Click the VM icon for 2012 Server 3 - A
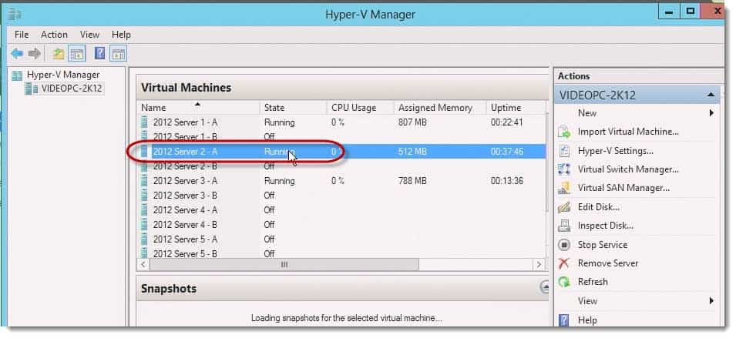Image resolution: width=736 pixels, height=338 pixels. tap(145, 181)
